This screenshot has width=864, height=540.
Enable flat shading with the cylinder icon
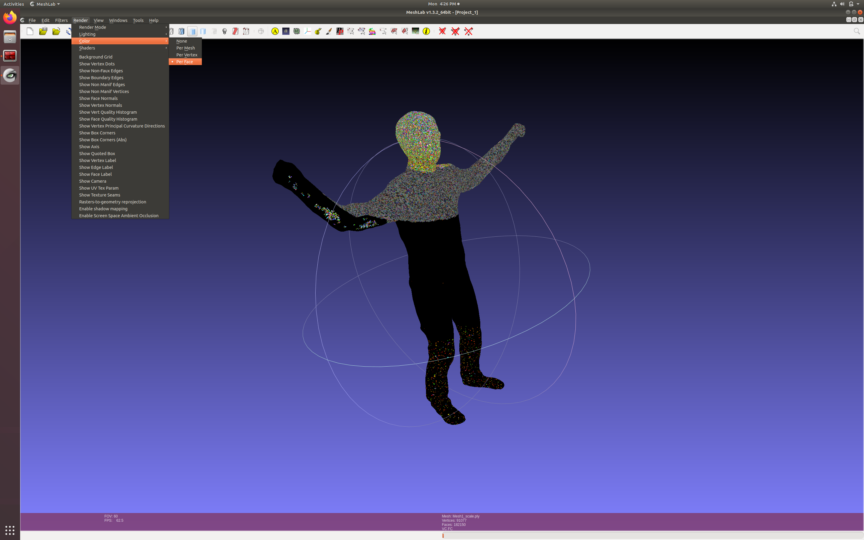(193, 31)
